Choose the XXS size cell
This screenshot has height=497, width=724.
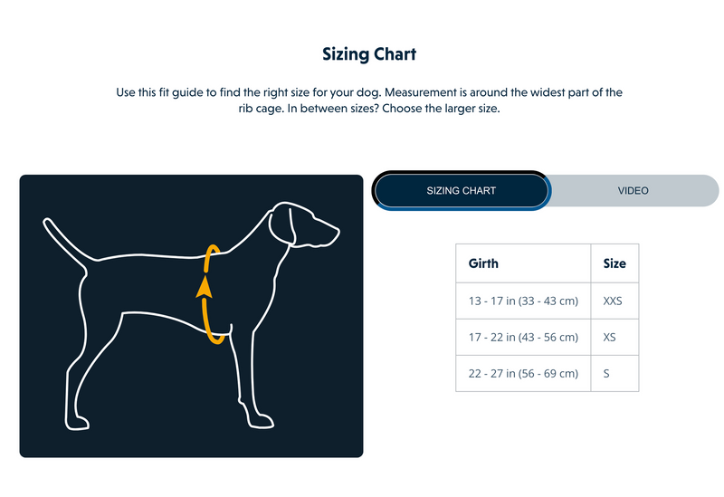point(614,301)
